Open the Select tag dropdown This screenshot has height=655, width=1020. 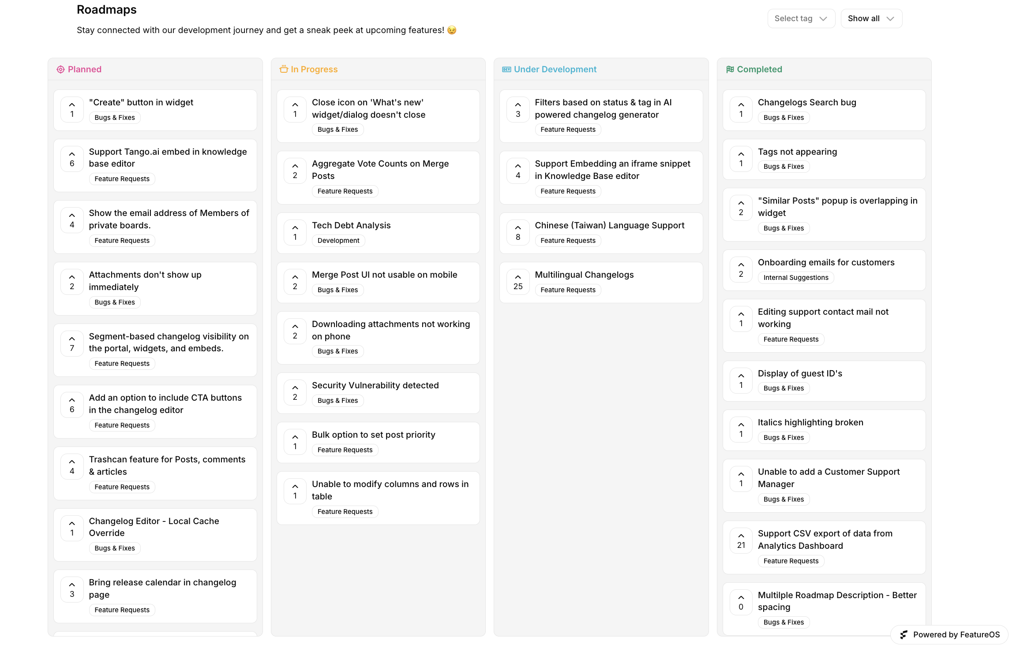pyautogui.click(x=801, y=18)
